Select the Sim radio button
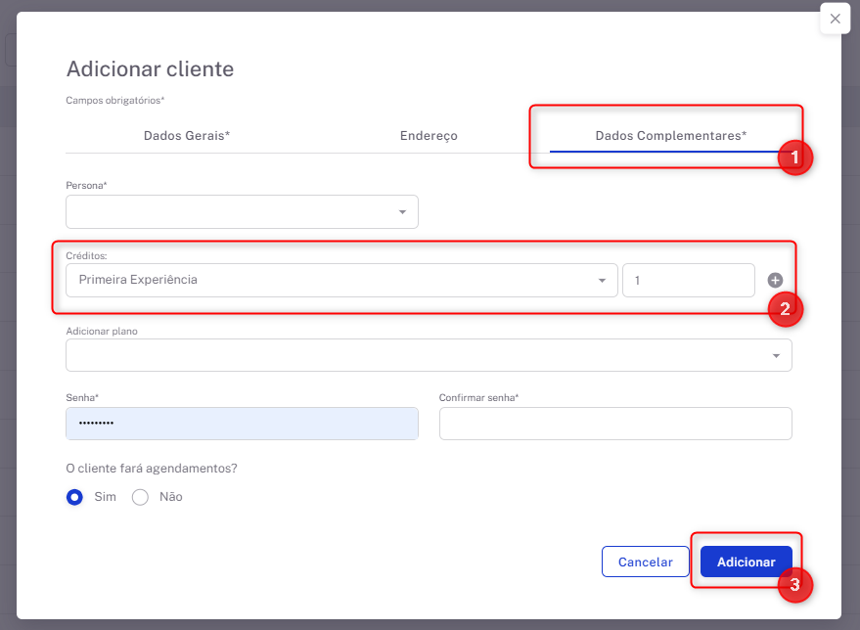Screen dimensions: 860x630 tap(74, 497)
